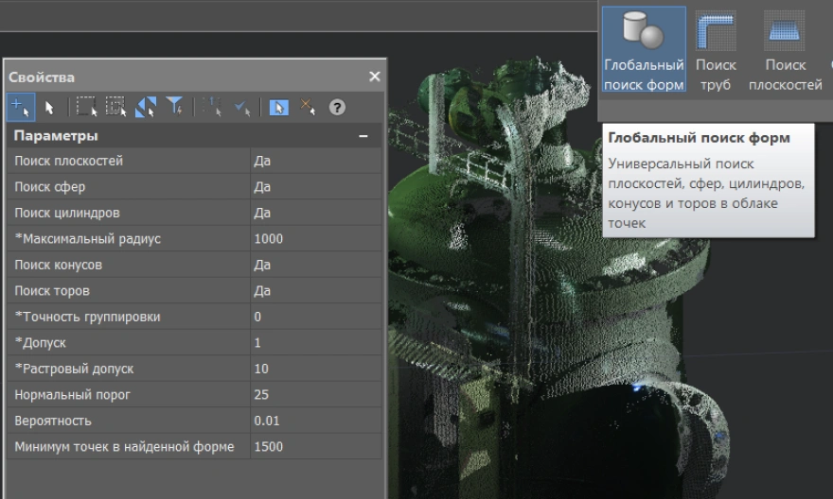833x499 pixels.
Task: Activate the rectangular frame selection icon
Action: (x=86, y=107)
